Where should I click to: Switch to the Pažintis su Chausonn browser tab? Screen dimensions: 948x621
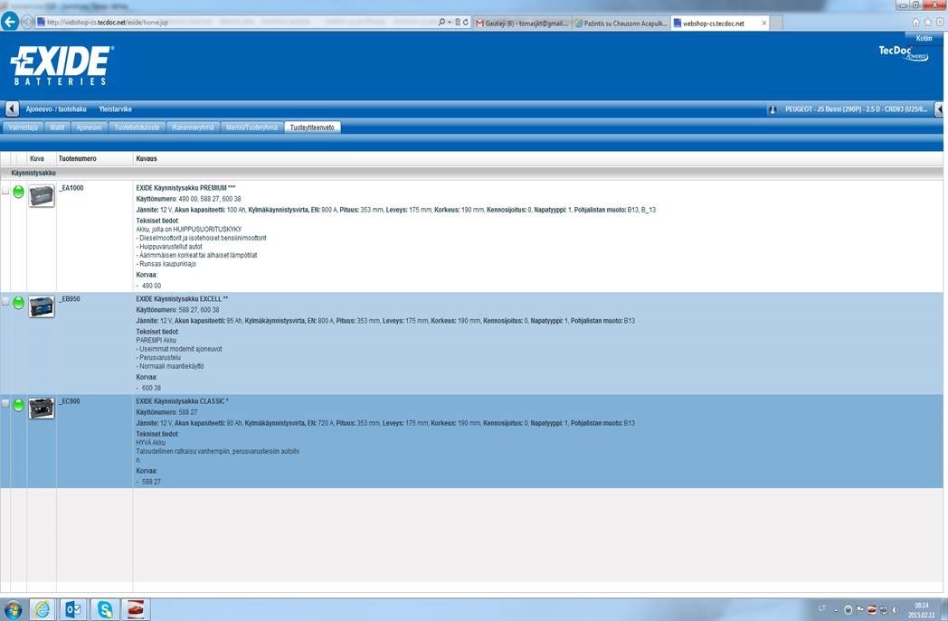point(621,23)
